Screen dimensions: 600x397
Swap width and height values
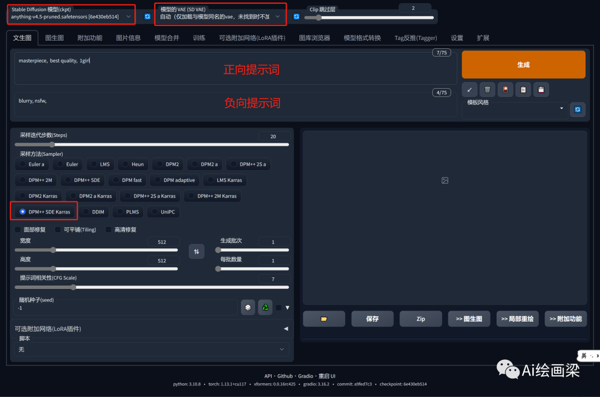[x=196, y=252]
